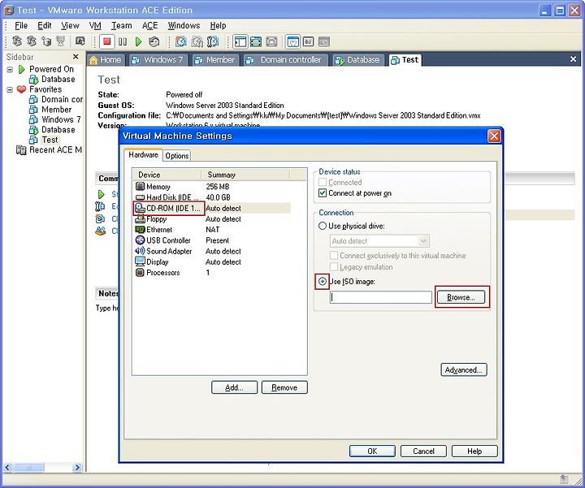Click the grayed last toolbar icon after Console view

point(324,41)
